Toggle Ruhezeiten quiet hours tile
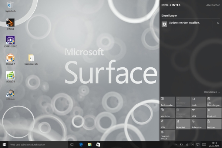 (198, 124)
